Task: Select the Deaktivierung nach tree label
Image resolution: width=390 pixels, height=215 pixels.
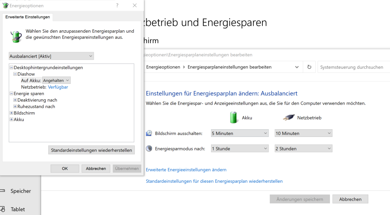Action: click(37, 100)
